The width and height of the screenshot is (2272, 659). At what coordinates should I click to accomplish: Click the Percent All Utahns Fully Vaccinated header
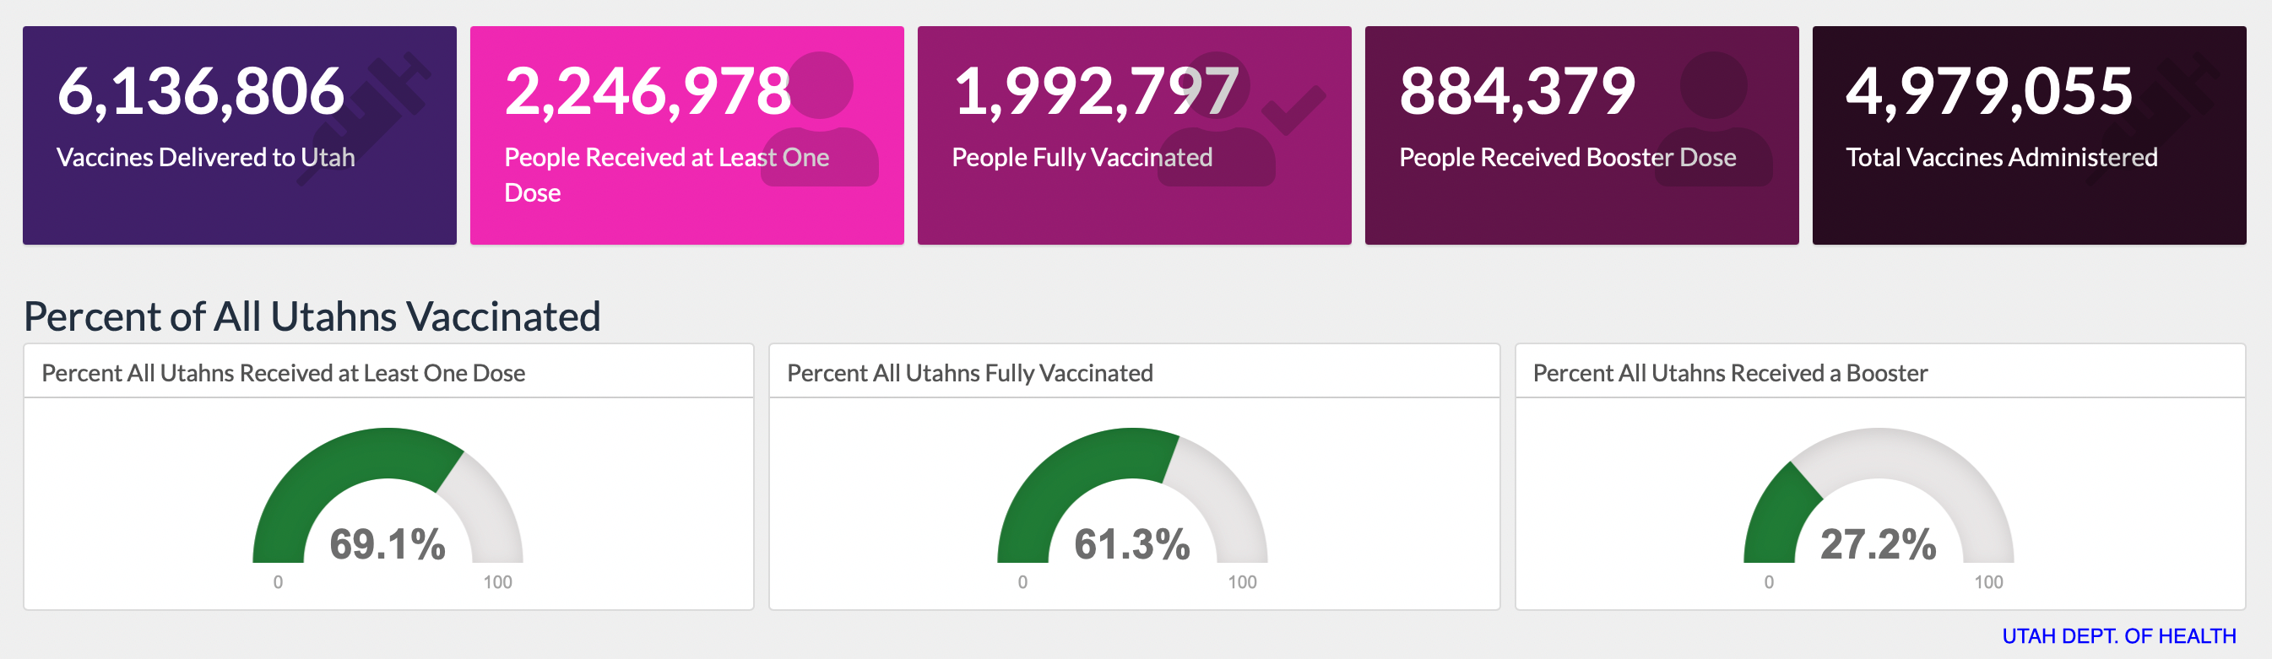(x=969, y=374)
